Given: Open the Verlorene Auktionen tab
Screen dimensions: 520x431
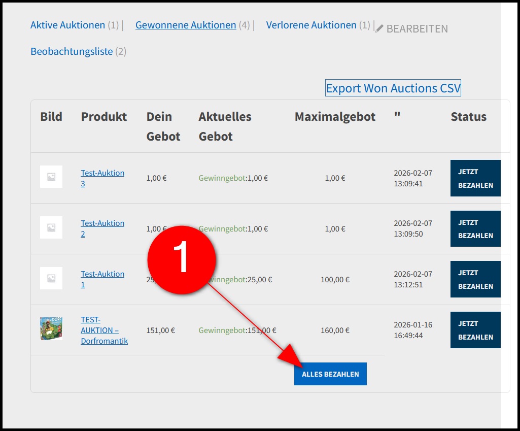Looking at the screenshot, I should tap(311, 25).
